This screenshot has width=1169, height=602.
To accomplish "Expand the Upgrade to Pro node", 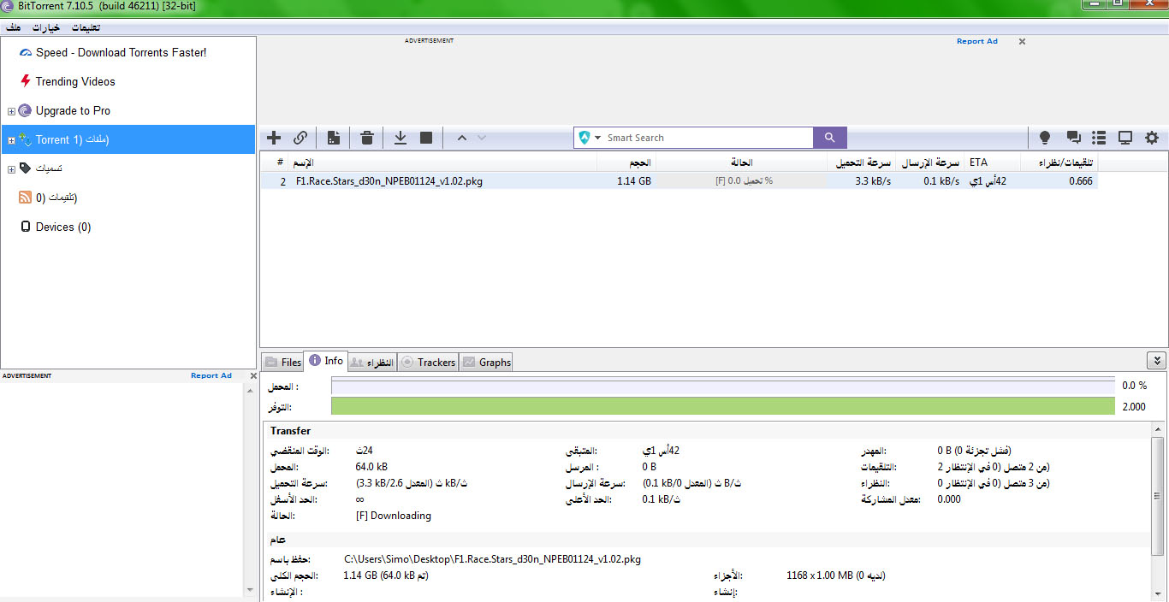I will (x=11, y=111).
